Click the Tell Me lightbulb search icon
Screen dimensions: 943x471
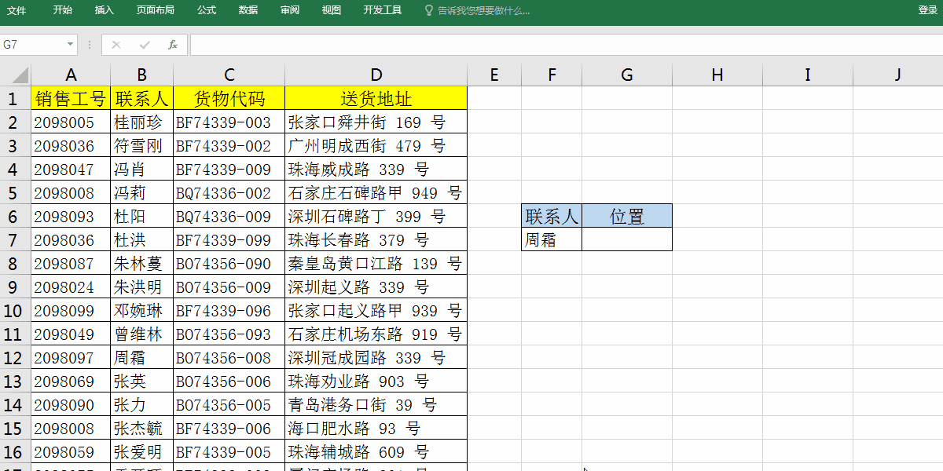coord(427,11)
